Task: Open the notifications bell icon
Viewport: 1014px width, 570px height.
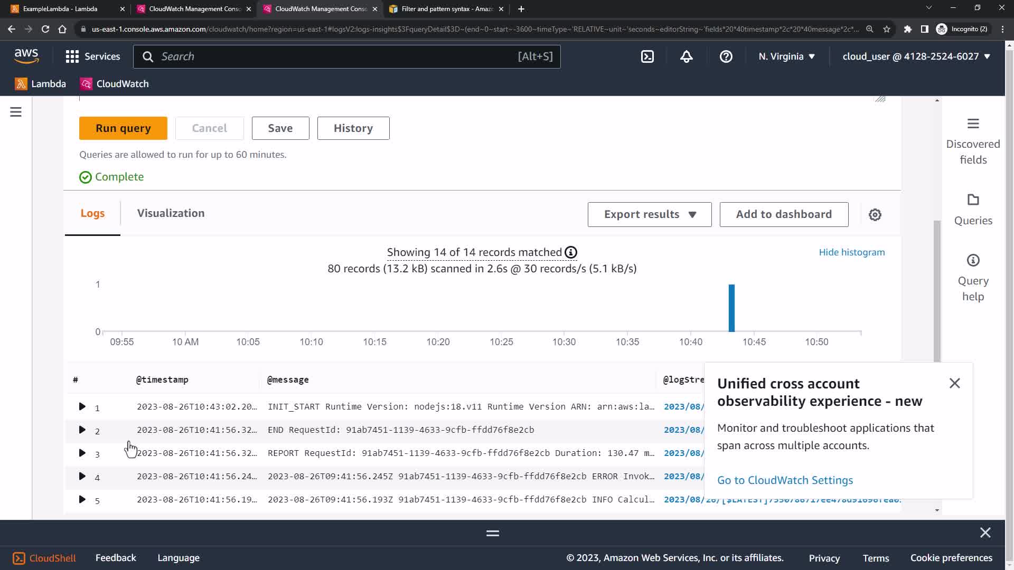Action: (x=686, y=56)
